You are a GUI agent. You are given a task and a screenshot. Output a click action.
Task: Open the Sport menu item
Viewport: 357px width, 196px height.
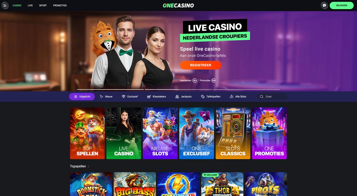tap(43, 6)
